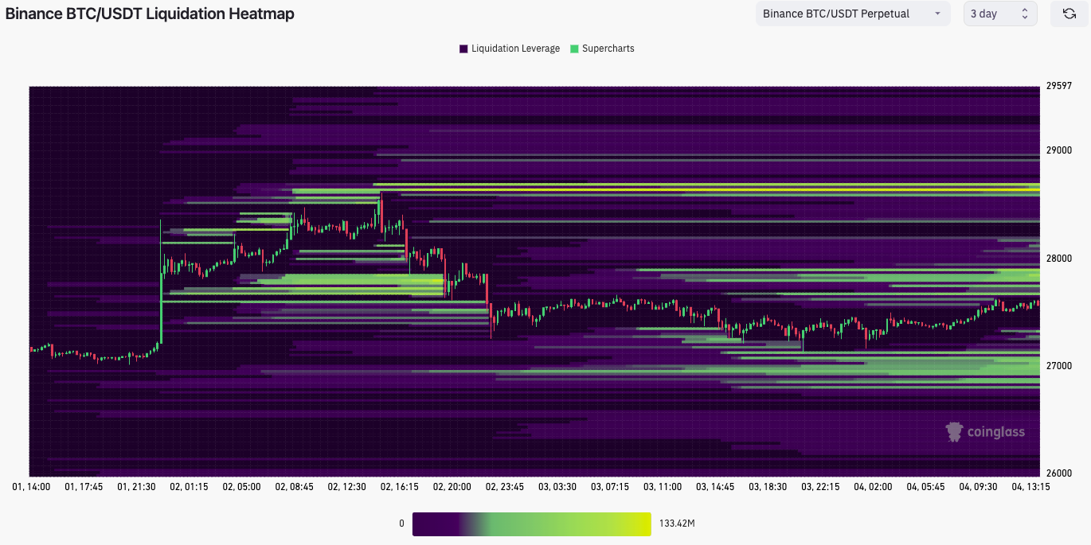
Task: Toggle the Supercharts legend series
Action: [x=602, y=49]
